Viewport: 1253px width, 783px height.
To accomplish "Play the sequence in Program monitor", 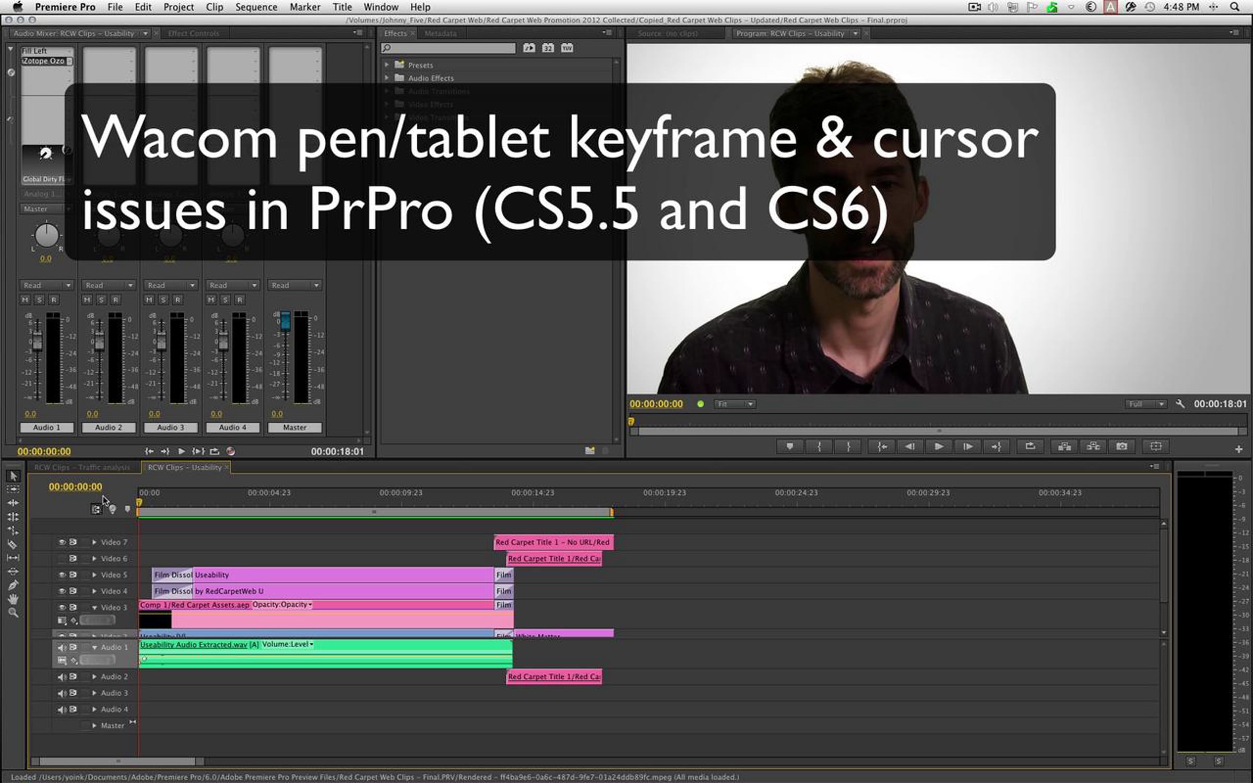I will pyautogui.click(x=939, y=447).
